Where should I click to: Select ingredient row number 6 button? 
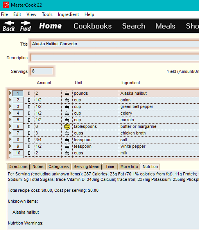coord(18,126)
